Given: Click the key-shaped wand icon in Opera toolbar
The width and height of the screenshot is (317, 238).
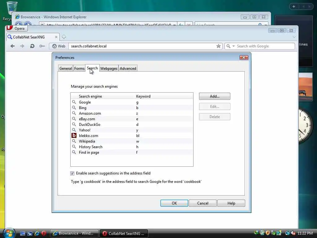Looking at the screenshot, I should (x=42, y=46).
